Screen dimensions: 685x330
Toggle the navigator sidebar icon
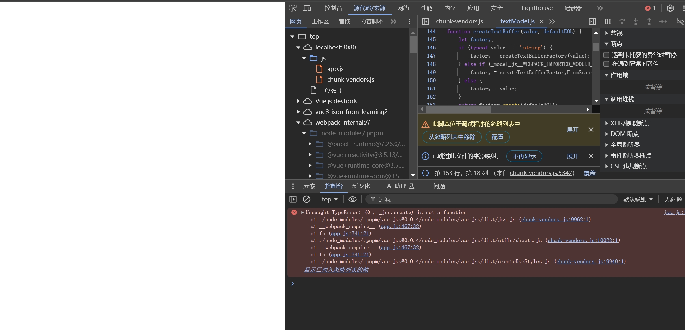[x=425, y=21]
